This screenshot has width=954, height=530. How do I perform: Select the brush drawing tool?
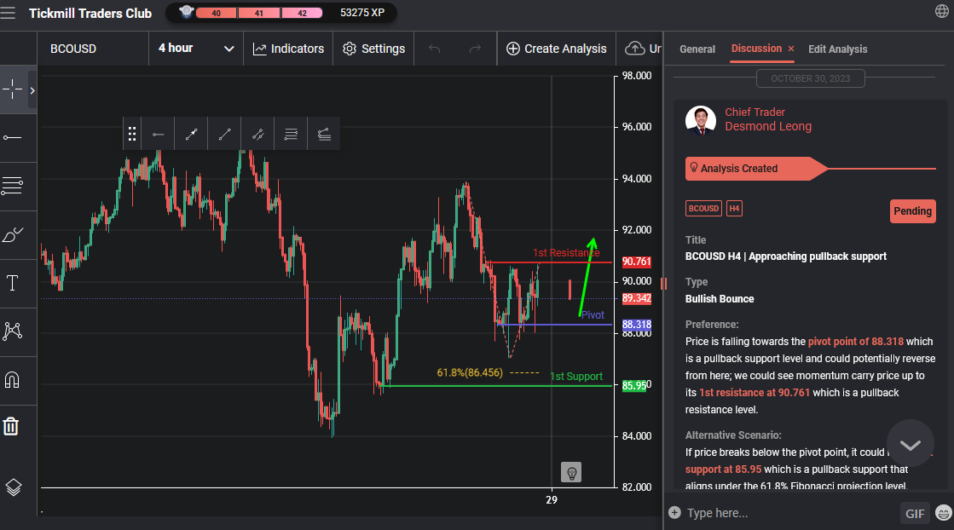12,234
